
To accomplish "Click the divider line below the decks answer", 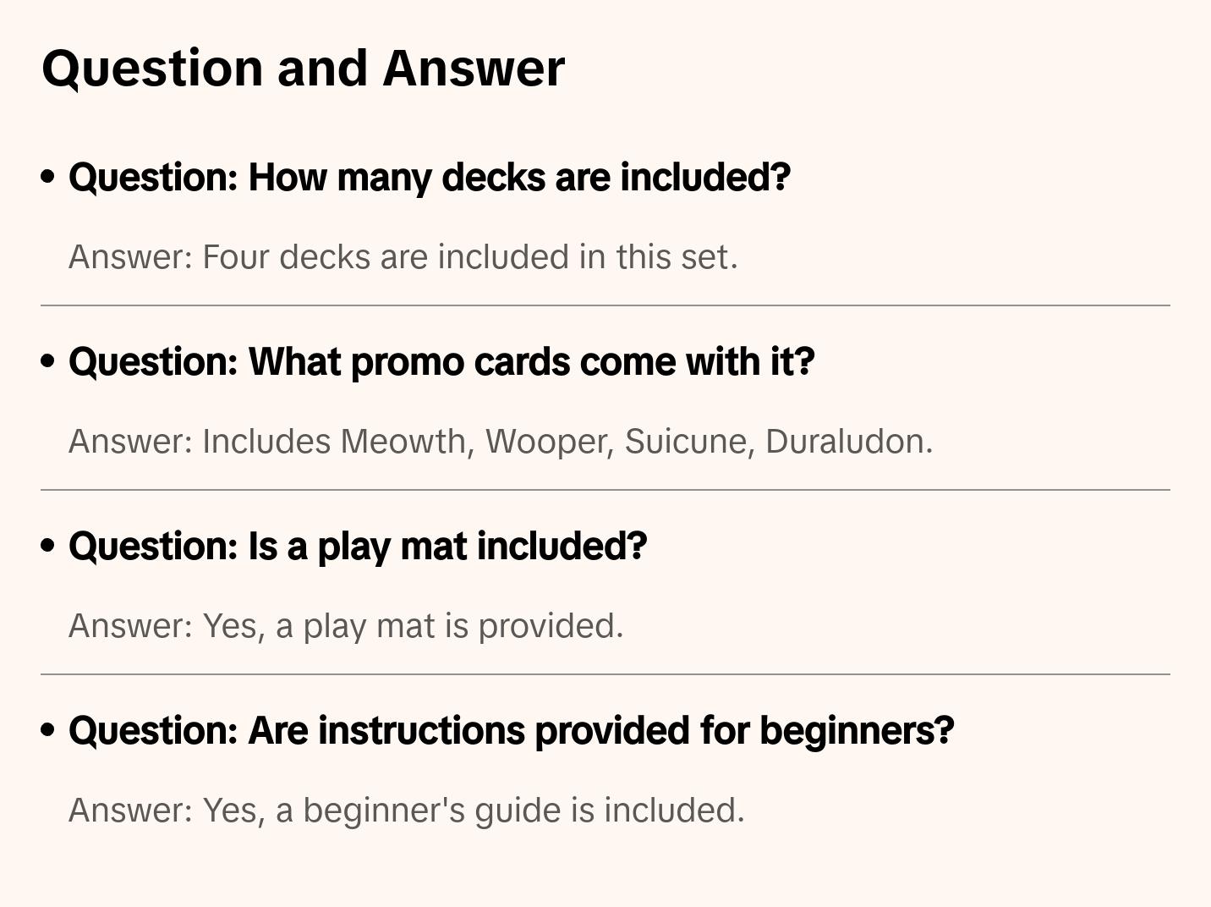I will point(605,305).
